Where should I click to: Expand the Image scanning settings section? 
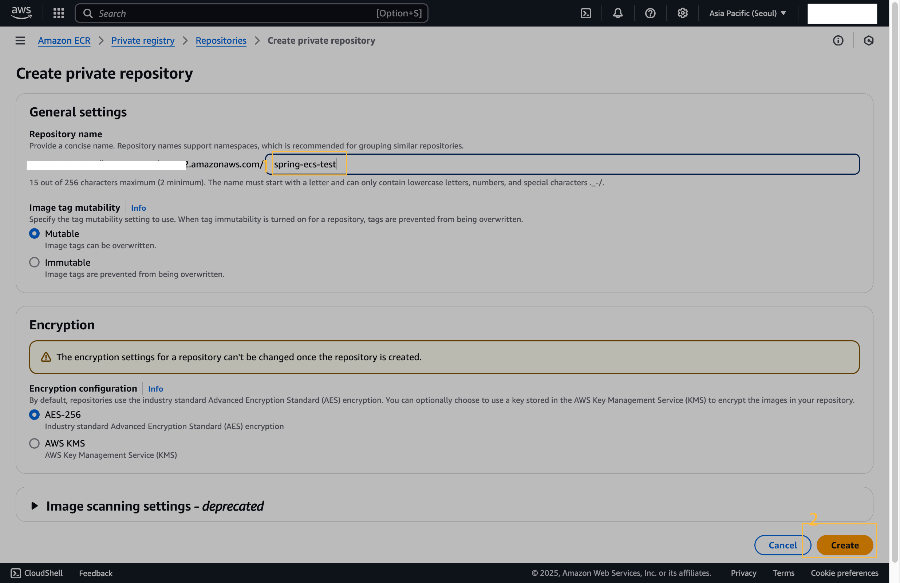coord(34,506)
